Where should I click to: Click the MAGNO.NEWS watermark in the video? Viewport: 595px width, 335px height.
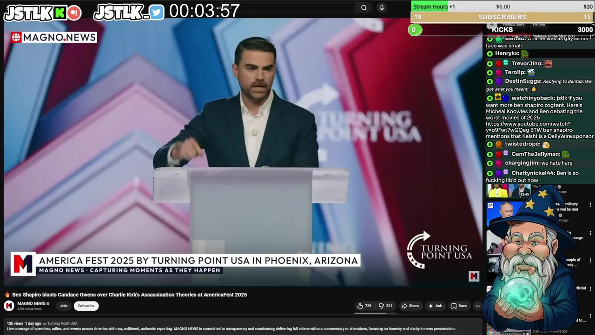(53, 37)
